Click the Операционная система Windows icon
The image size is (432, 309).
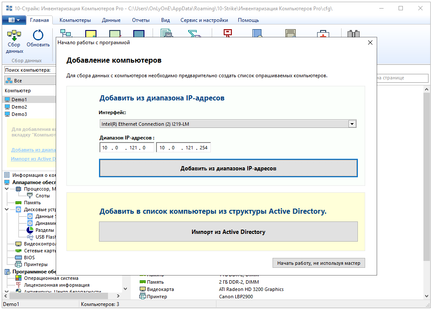click(x=18, y=278)
